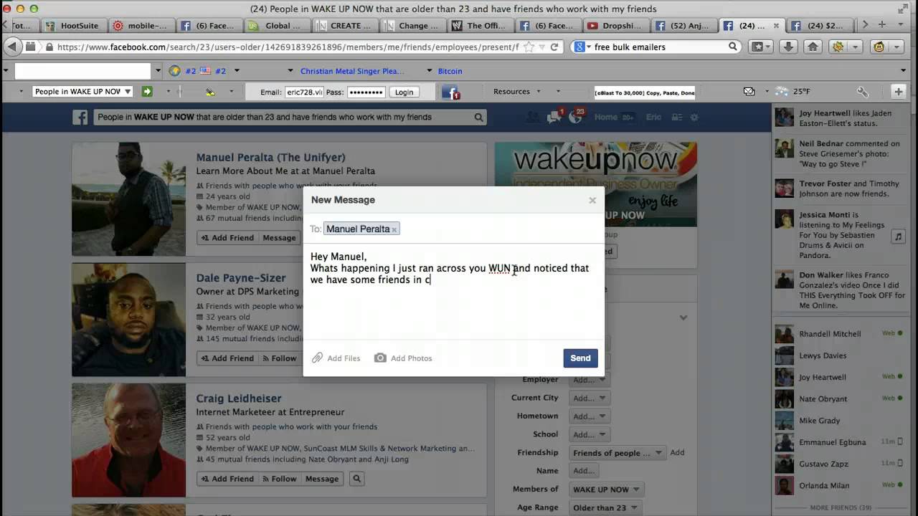The width and height of the screenshot is (918, 516).
Task: Open the wrench settings icon in the toolbar
Action: [x=863, y=91]
